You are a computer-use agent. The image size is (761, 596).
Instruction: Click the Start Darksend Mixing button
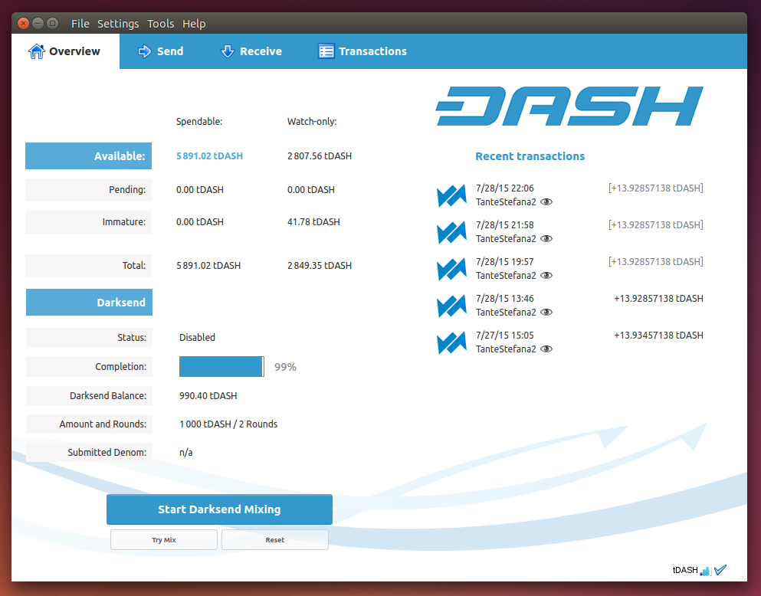point(219,509)
